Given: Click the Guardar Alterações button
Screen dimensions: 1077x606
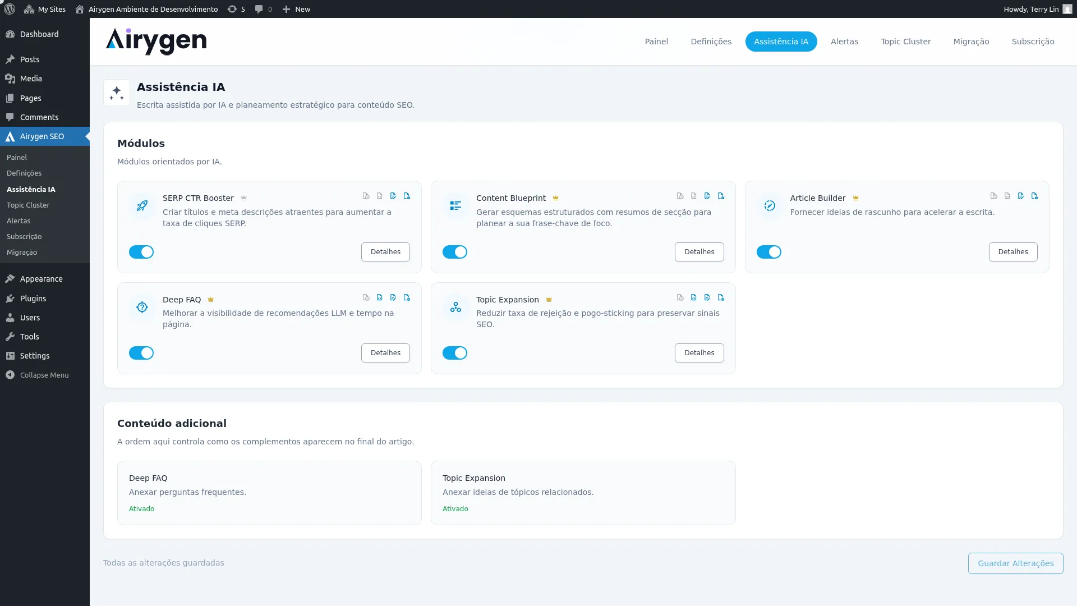Looking at the screenshot, I should 1016,563.
